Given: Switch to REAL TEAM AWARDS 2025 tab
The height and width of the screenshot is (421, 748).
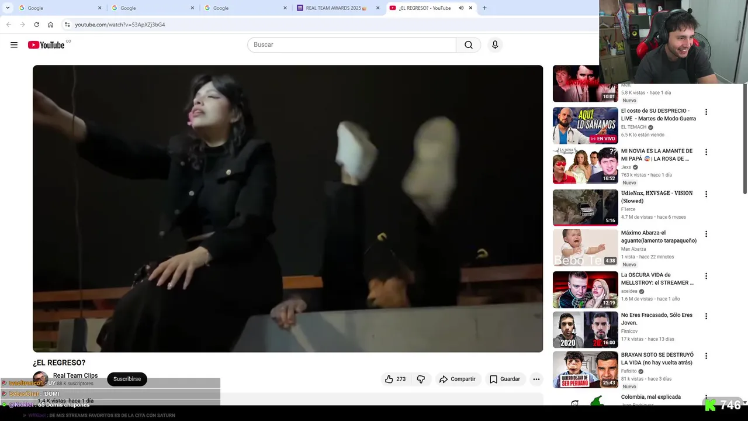Looking at the screenshot, I should pos(338,8).
